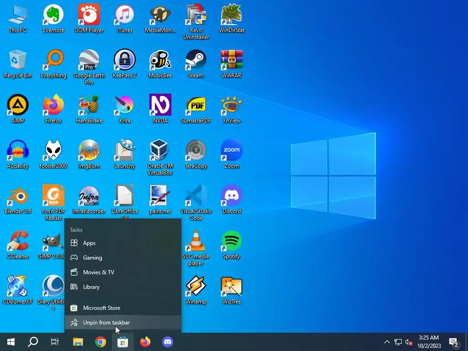Screen dimensions: 468x351
Task: Select Library in the jump list
Action: point(123,287)
